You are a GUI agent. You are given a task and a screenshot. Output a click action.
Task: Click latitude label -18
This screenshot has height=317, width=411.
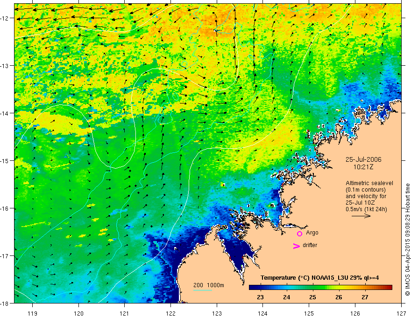(5, 303)
